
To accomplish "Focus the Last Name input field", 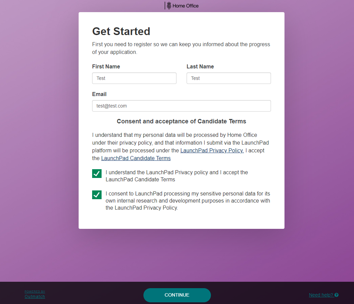I will 229,78.
